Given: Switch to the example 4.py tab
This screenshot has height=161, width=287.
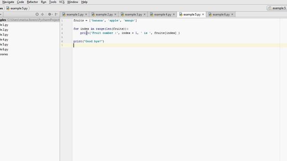Looking at the screenshot, I should [x=163, y=14].
